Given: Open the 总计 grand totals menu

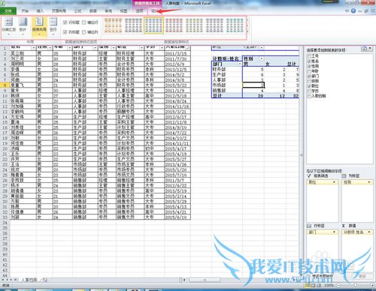Looking at the screenshot, I should [23, 25].
